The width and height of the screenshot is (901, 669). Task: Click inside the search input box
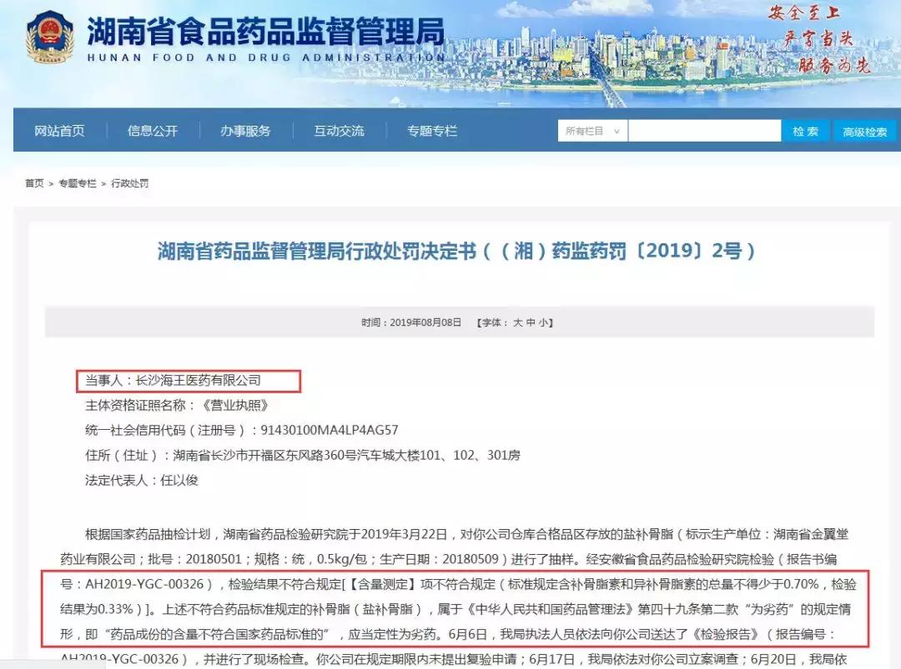click(x=705, y=131)
